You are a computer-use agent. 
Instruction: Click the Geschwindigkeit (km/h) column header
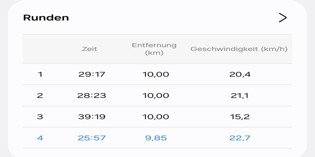(x=239, y=49)
